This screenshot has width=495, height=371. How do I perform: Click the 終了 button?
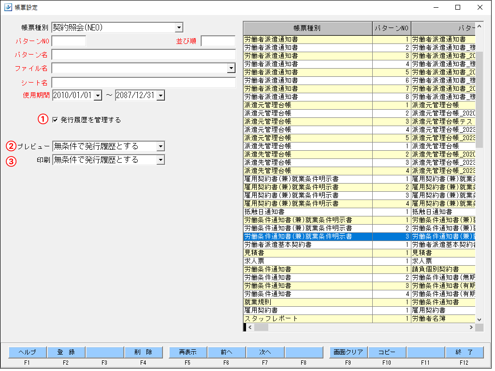[464, 352]
